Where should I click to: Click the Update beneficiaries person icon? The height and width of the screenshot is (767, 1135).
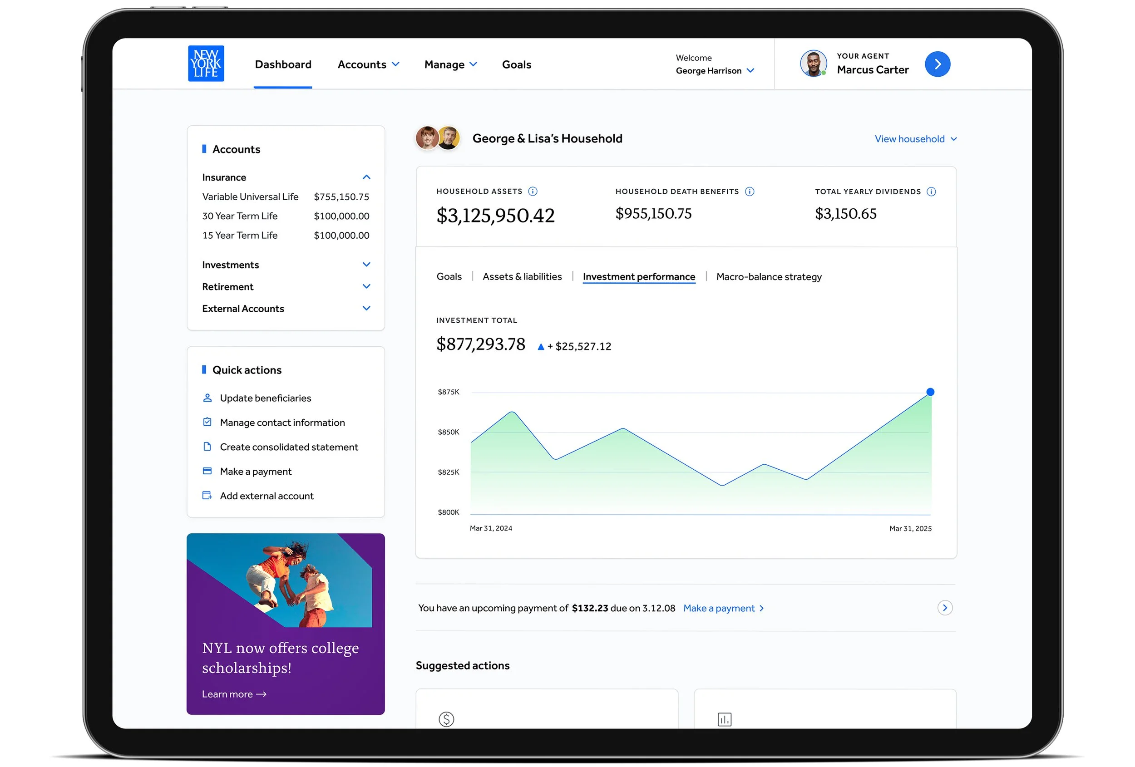(x=207, y=398)
